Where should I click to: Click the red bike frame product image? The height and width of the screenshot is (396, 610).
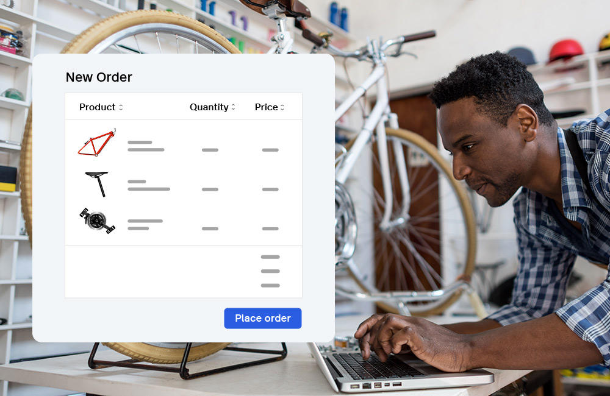tap(97, 142)
